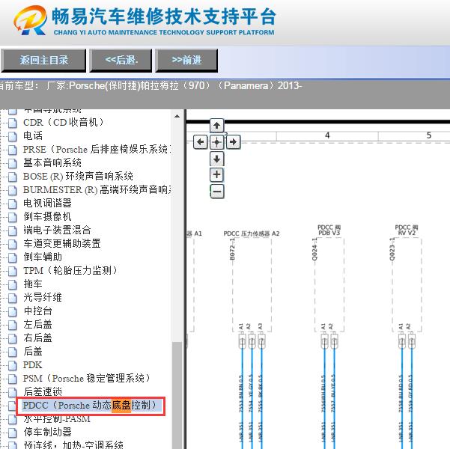Click the document icon beside 停车制动器
The image size is (450, 449).
tap(12, 433)
